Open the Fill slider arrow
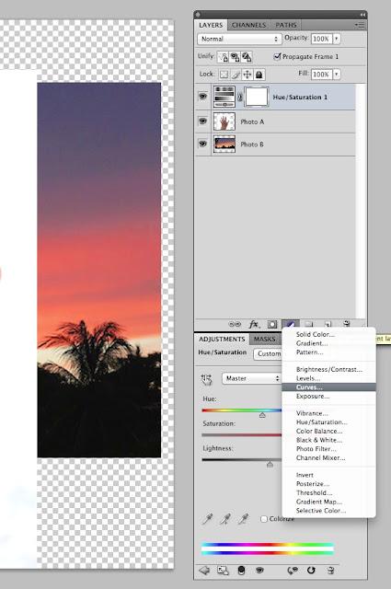Image resolution: width=391 pixels, height=589 pixels. [337, 74]
